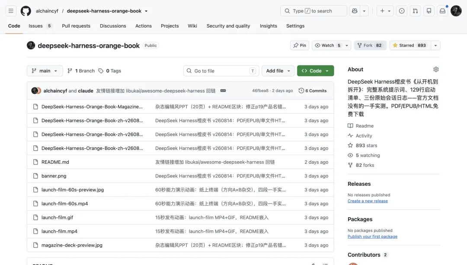This screenshot has width=467, height=265.
Task: Open the repository name dropdown arrow in header
Action: [146, 11]
